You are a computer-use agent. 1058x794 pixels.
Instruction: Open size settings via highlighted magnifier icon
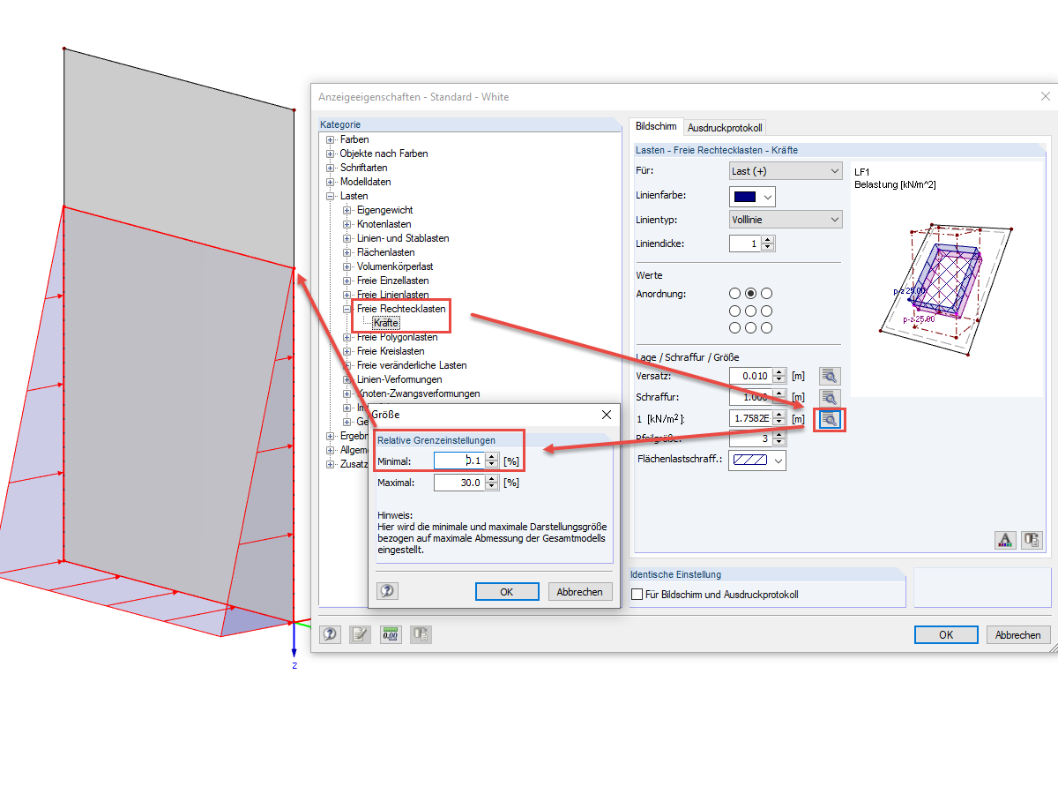pos(829,418)
